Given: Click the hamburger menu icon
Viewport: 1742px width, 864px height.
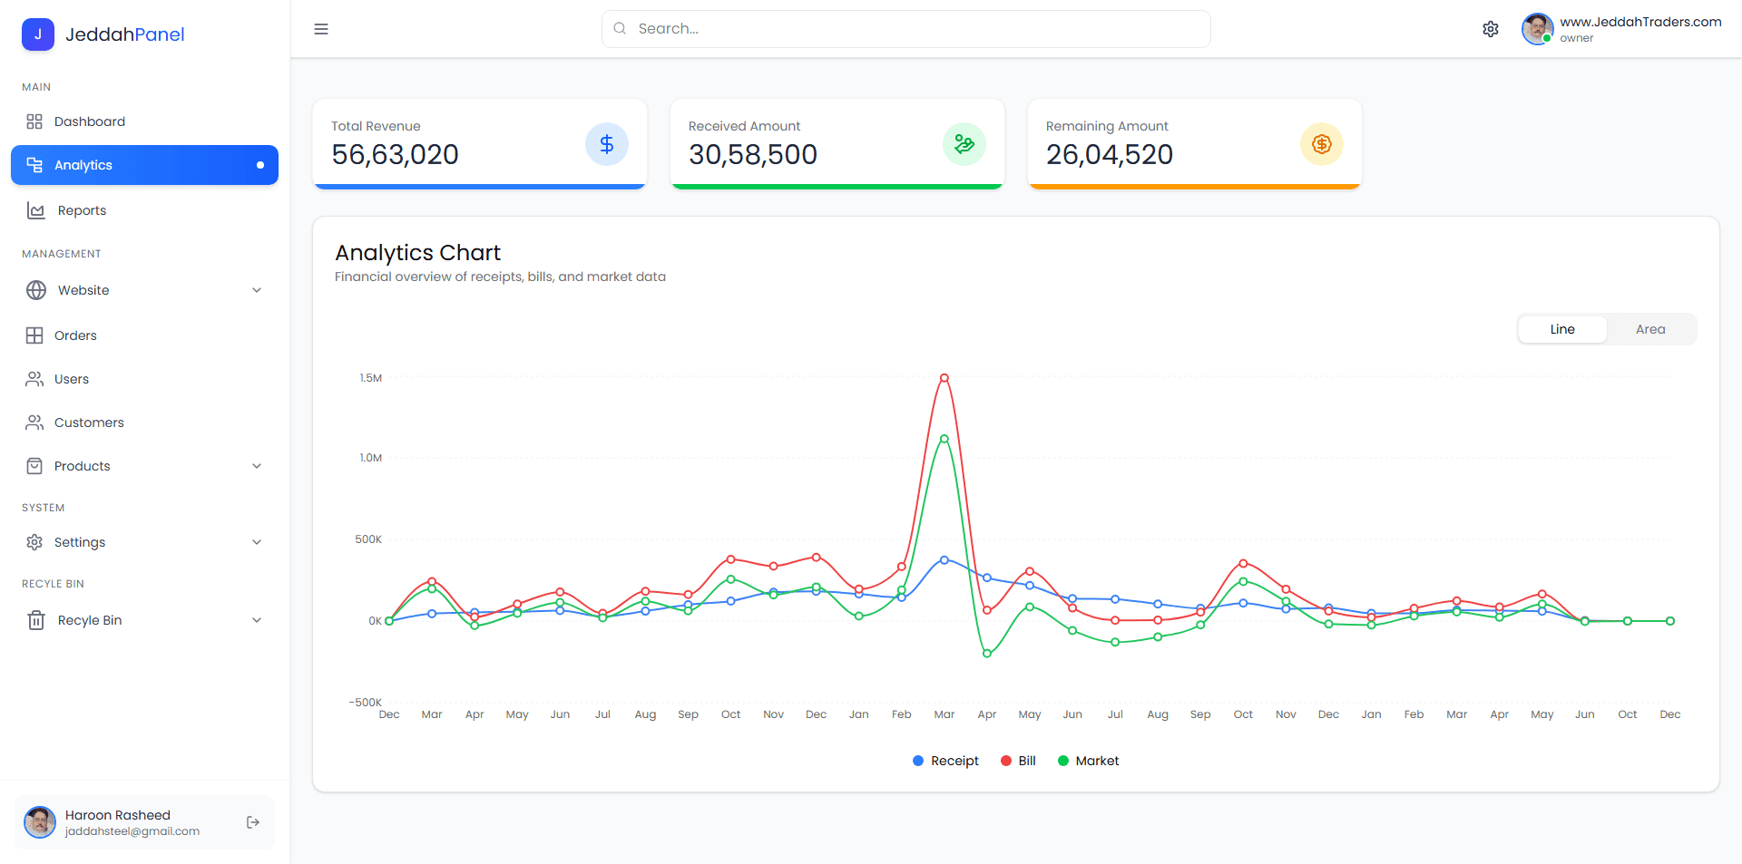Looking at the screenshot, I should 321,29.
